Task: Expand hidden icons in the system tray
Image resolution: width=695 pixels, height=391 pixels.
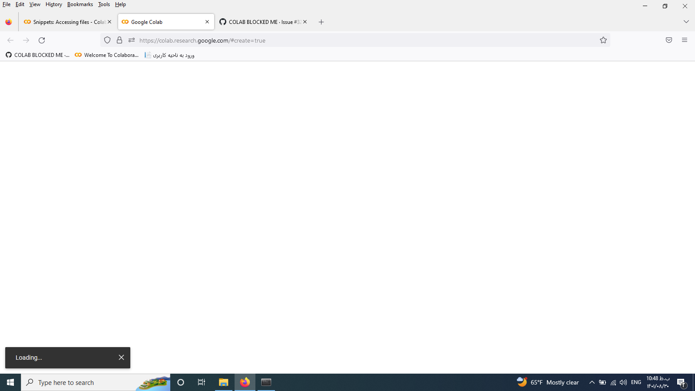Action: pos(592,383)
